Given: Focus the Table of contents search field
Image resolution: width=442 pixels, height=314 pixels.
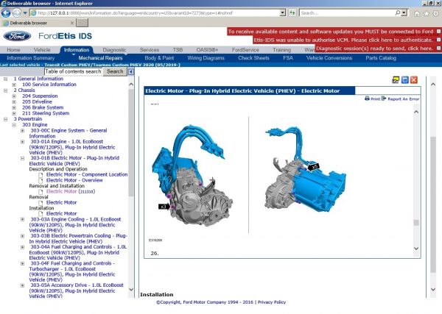Looking at the screenshot, I should point(73,71).
